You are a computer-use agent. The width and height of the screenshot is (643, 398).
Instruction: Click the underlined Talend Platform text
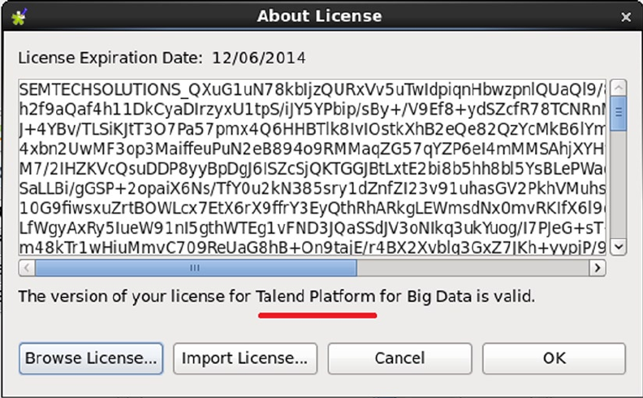[x=316, y=296]
